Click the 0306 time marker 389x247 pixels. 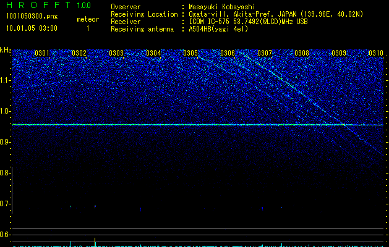pyautogui.click(x=228, y=53)
